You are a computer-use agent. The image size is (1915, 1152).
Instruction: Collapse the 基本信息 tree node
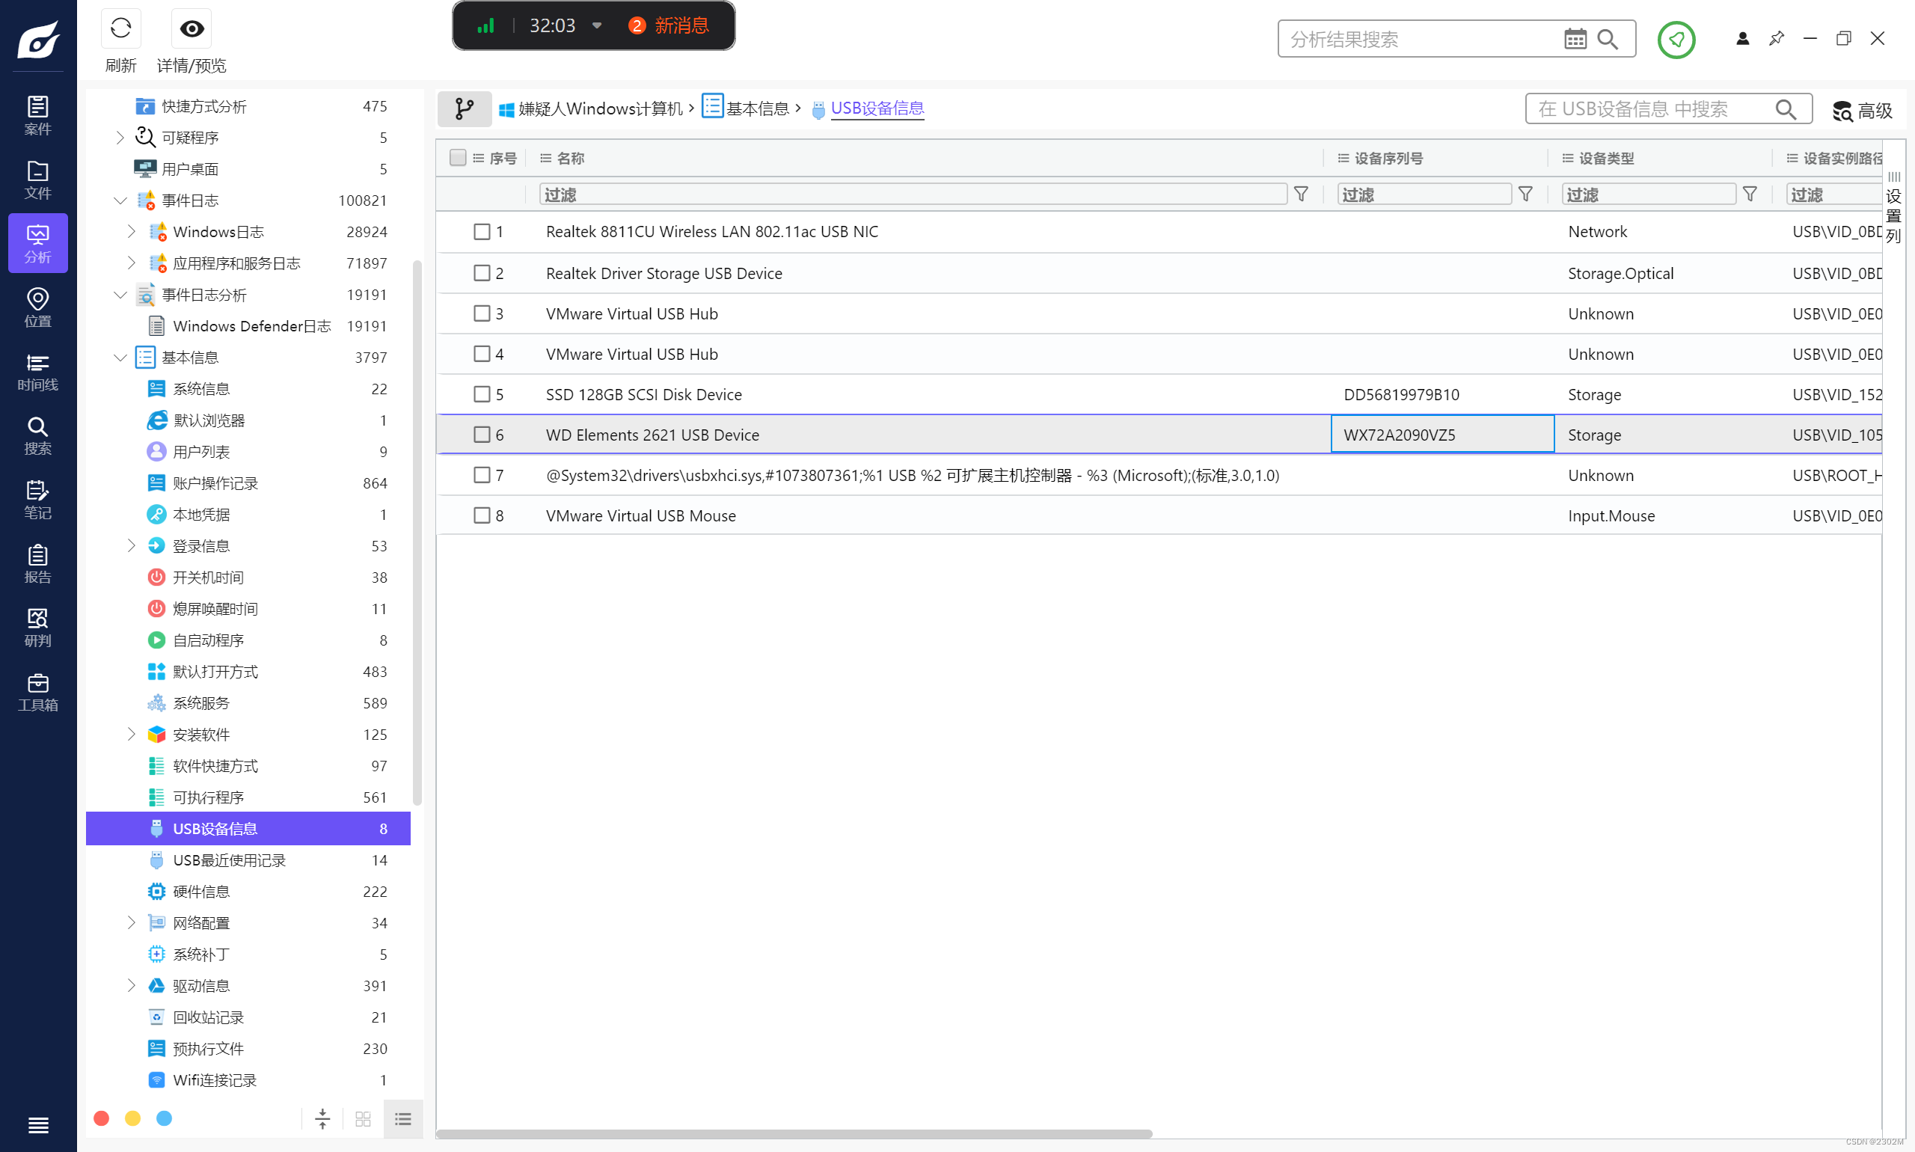tap(120, 357)
